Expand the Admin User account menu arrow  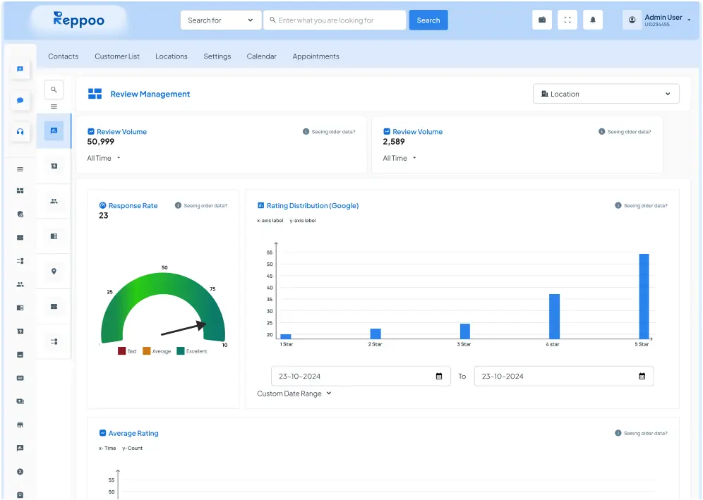pos(689,20)
